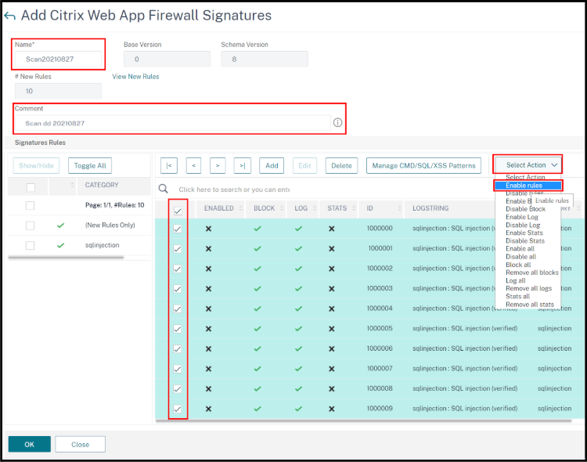Click logstring text of rule 1000006
Screen dimensions: 587x462
point(465,348)
